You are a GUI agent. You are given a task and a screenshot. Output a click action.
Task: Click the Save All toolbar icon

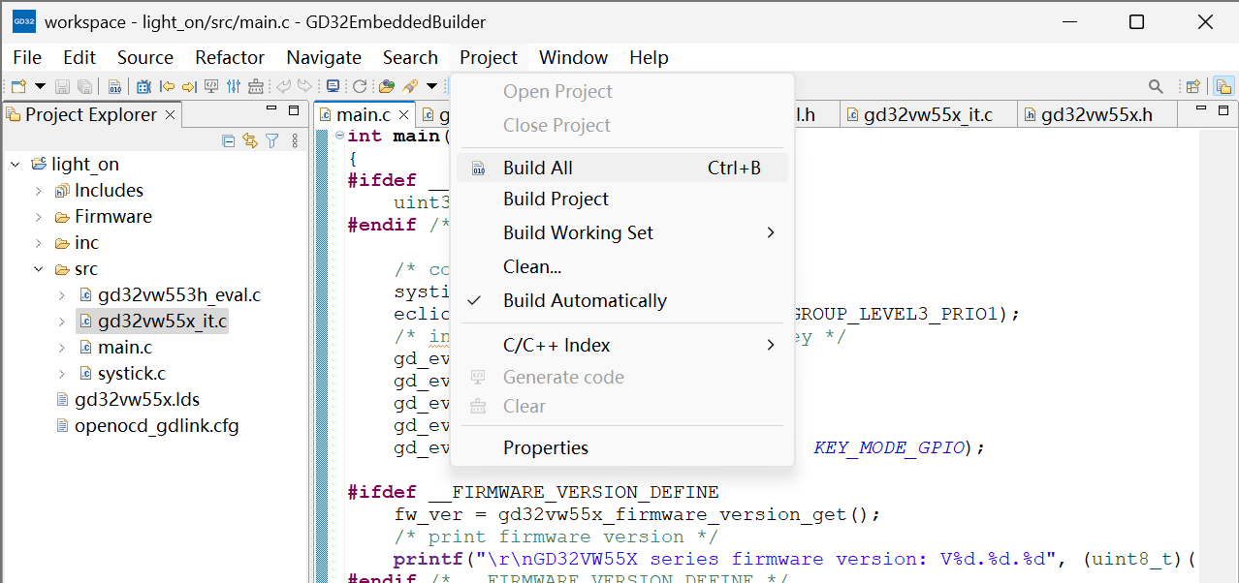(x=85, y=86)
